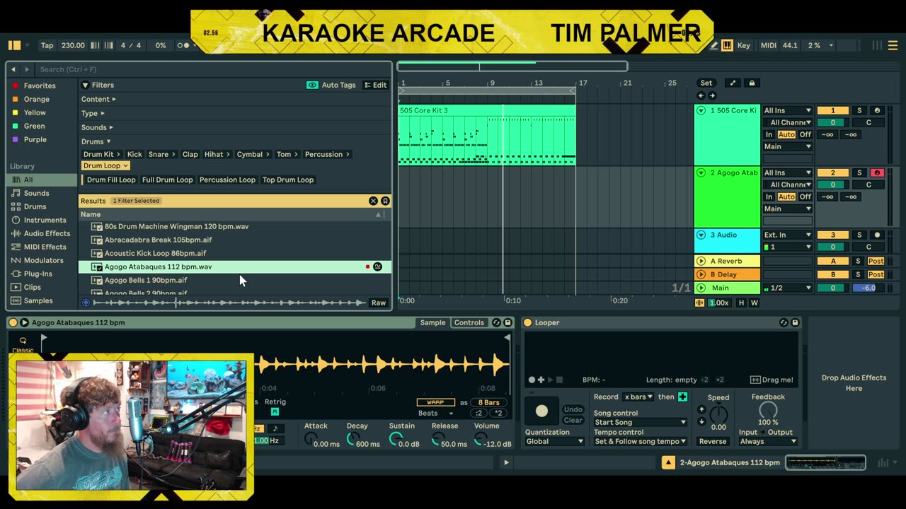The width and height of the screenshot is (906, 509).
Task: Select the Purple collection tag
Action: 35,139
